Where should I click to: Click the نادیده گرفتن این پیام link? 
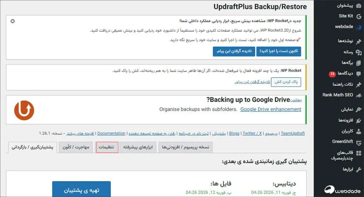[x=252, y=82]
